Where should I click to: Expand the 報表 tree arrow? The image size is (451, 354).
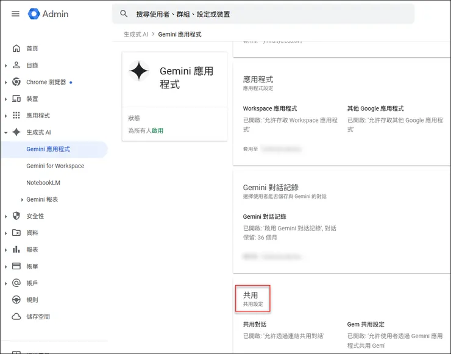pyautogui.click(x=5, y=250)
